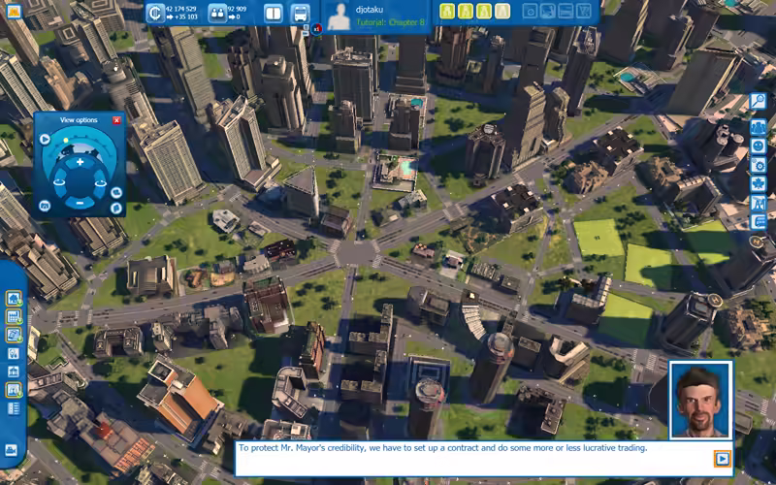The image size is (776, 485).
Task: Open the list icon in left sidebar
Action: tap(14, 408)
